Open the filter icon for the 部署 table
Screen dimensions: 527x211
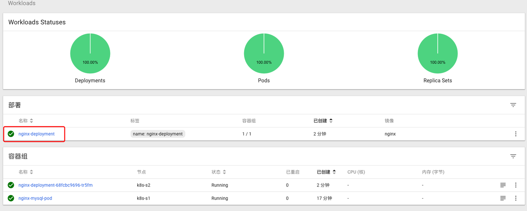(x=513, y=105)
